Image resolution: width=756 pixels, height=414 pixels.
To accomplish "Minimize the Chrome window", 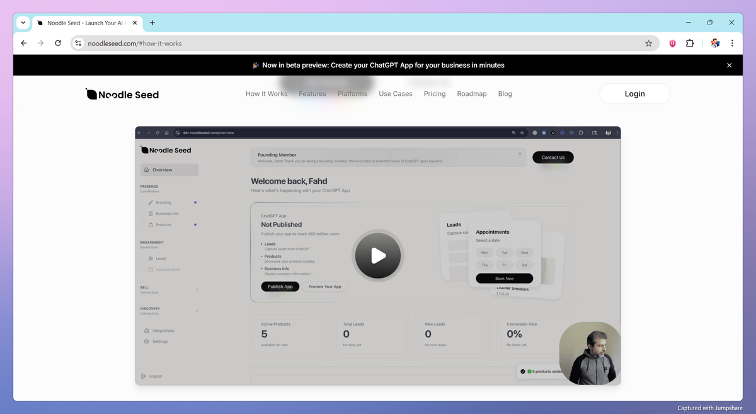I will (687, 23).
